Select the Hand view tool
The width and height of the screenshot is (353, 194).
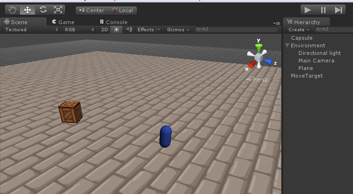click(13, 10)
